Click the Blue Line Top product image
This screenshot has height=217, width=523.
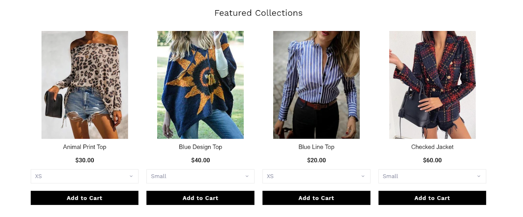(x=316, y=85)
